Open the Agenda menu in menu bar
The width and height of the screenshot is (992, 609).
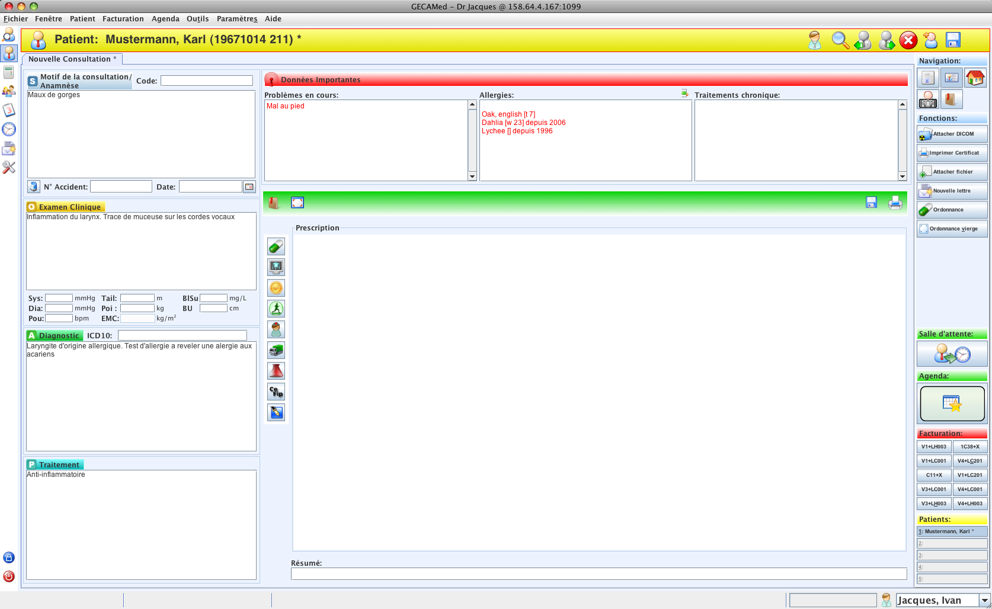[x=165, y=19]
